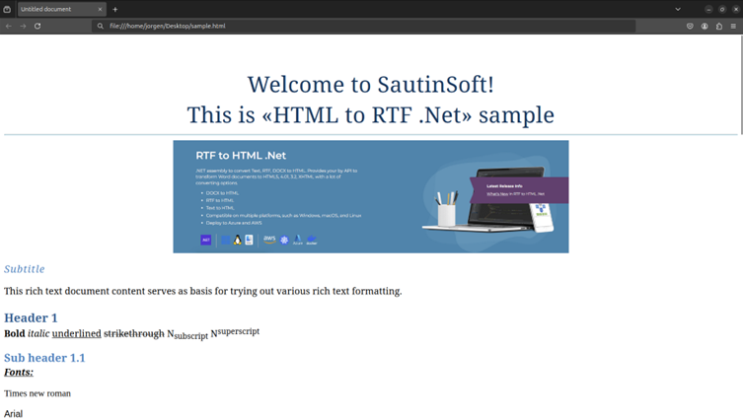Click the .NET purple logo in banner
The height and width of the screenshot is (420, 743).
[205, 240]
